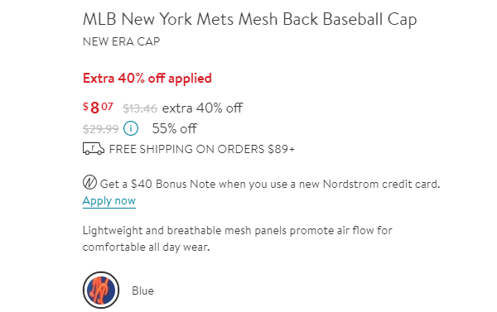Image resolution: width=497 pixels, height=312 pixels.
Task: Click the words Nordstrom credit card
Action: coord(381,184)
